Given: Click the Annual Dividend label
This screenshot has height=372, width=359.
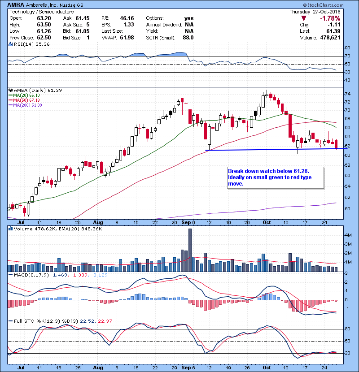Looking at the screenshot, I should click(x=164, y=25).
